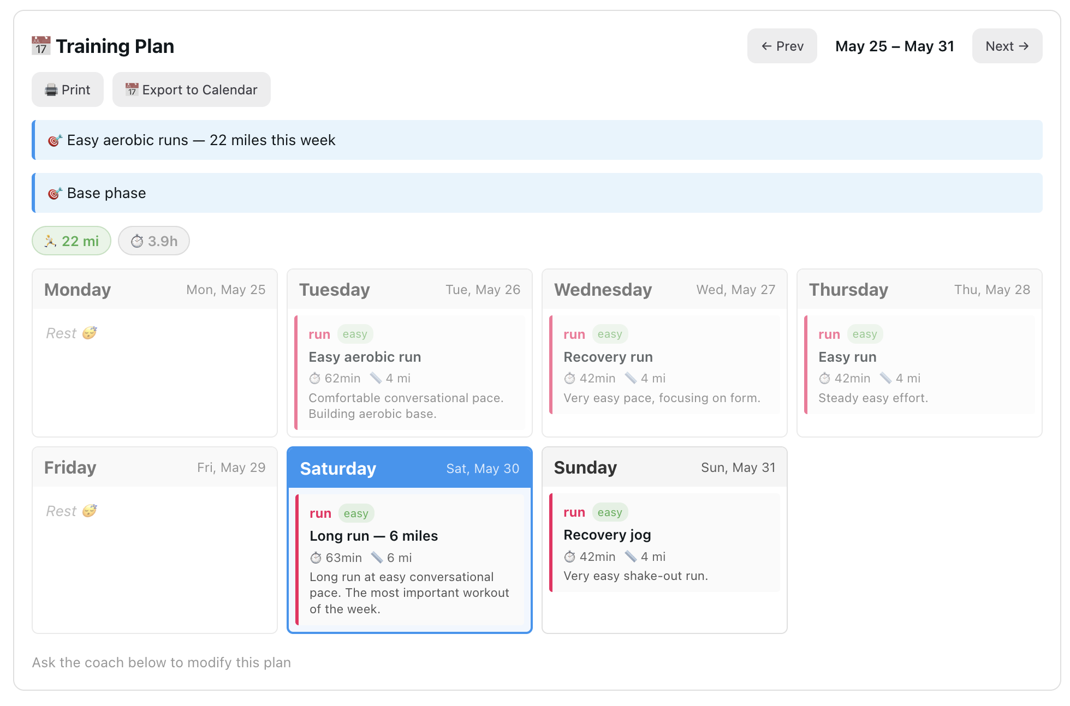Open the Thursday day header

(x=919, y=289)
